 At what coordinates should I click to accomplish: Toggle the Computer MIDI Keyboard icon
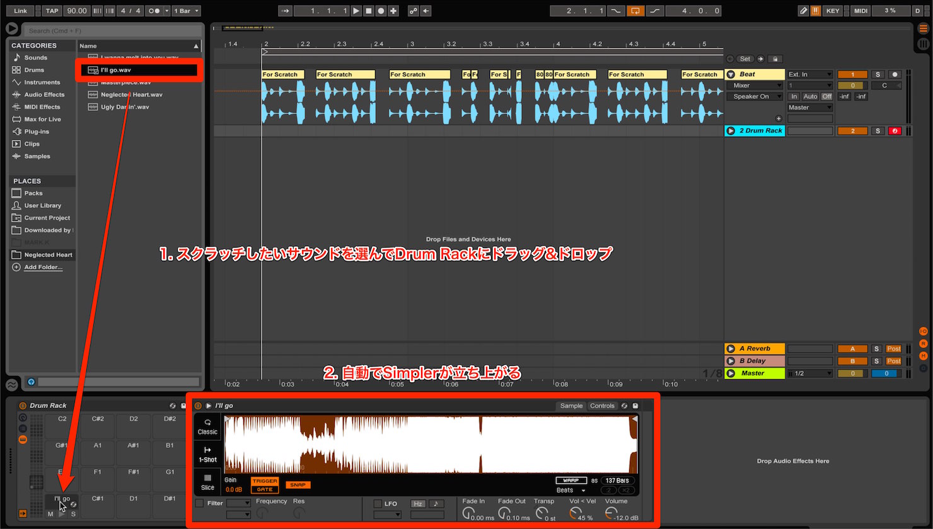click(x=816, y=11)
